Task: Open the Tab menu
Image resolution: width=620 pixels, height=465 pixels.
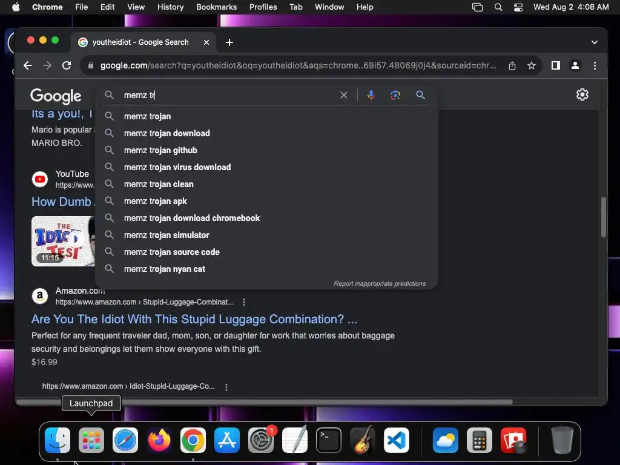Action: pos(295,7)
